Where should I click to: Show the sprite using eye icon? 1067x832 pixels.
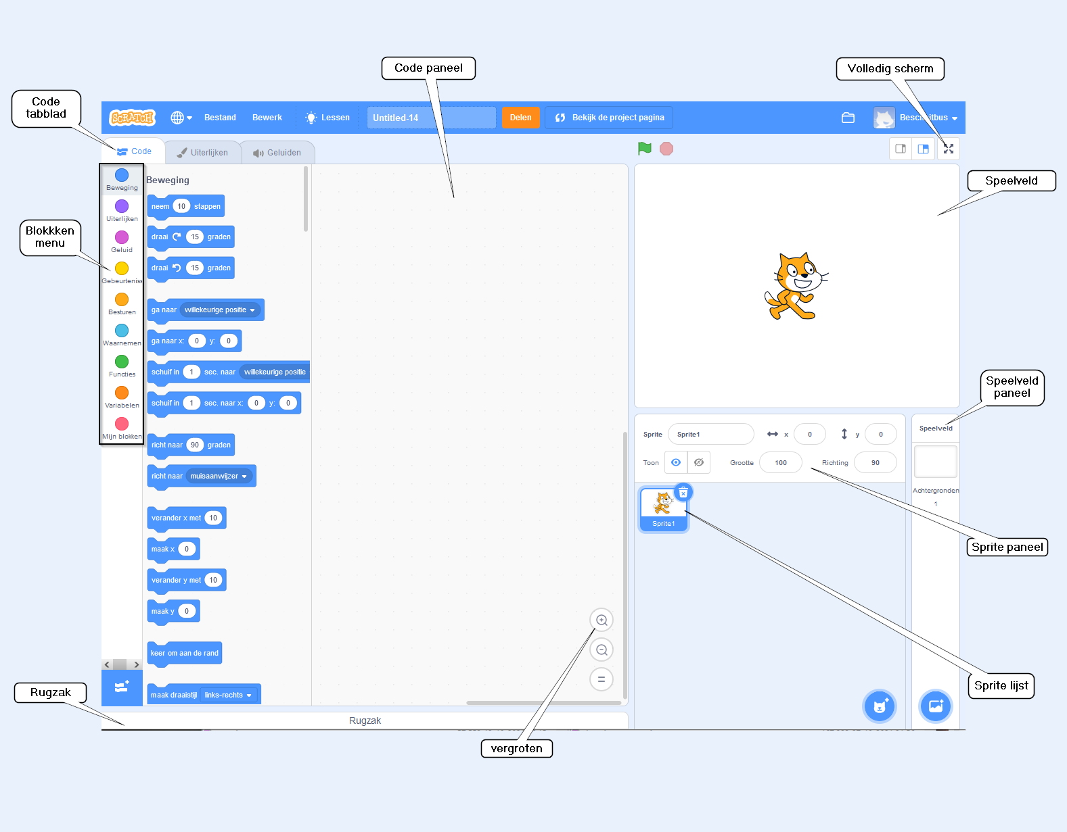[676, 462]
